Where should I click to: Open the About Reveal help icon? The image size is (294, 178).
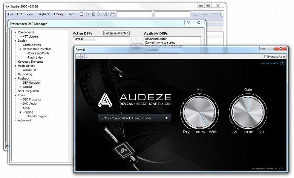coord(282,63)
